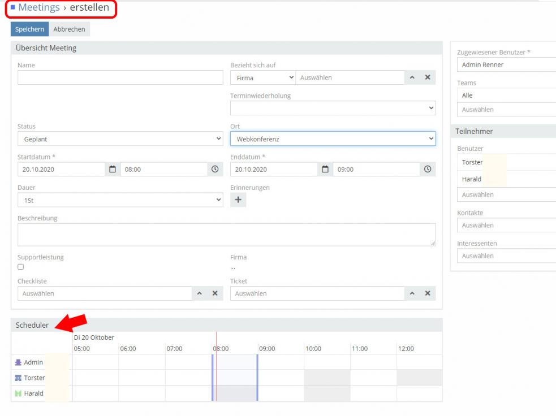
Task: Expand the Ticket selection arrow
Action: click(412, 293)
